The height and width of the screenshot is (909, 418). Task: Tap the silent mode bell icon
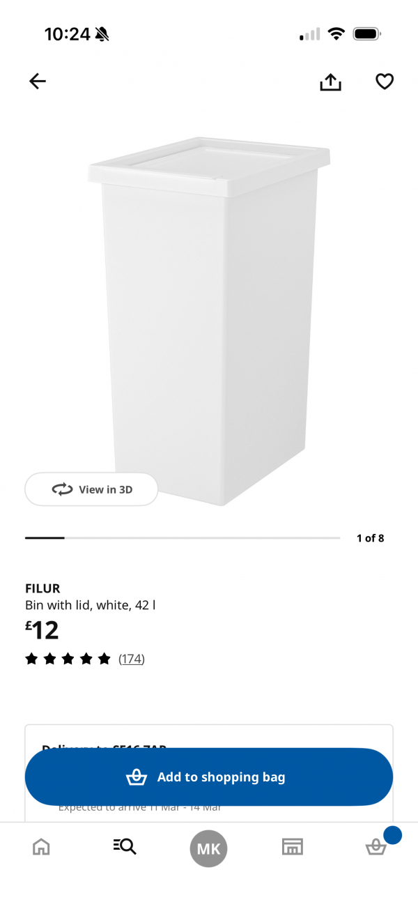[x=102, y=33]
